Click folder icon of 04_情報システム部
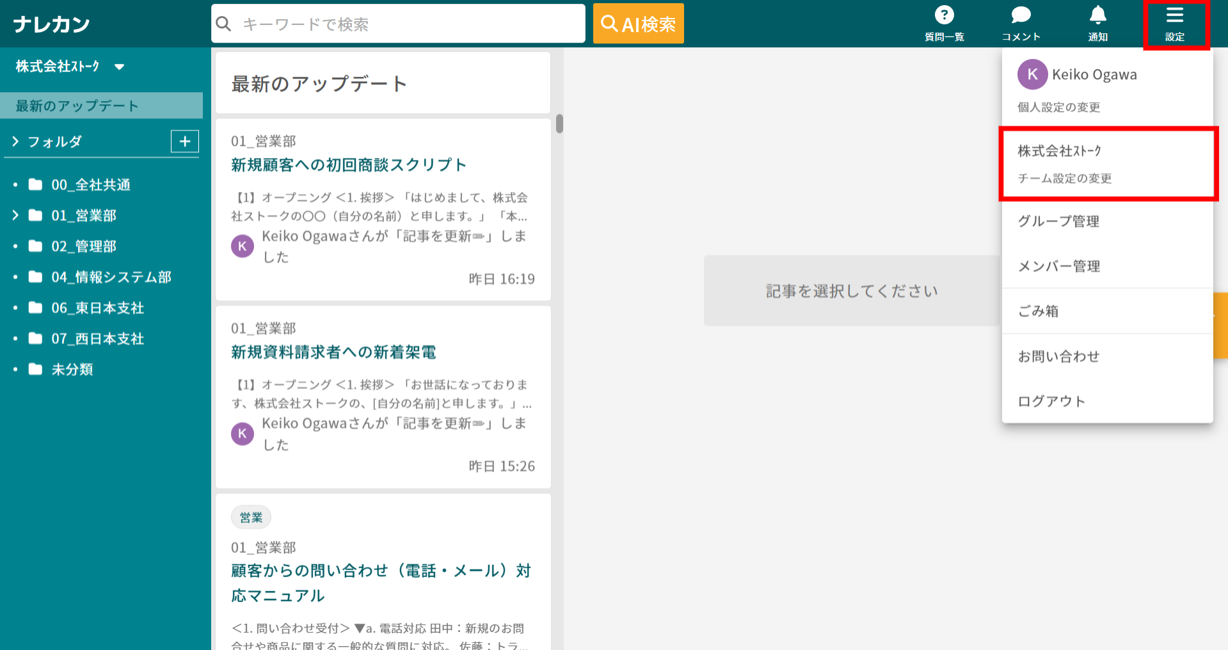The width and height of the screenshot is (1228, 650). (x=36, y=277)
